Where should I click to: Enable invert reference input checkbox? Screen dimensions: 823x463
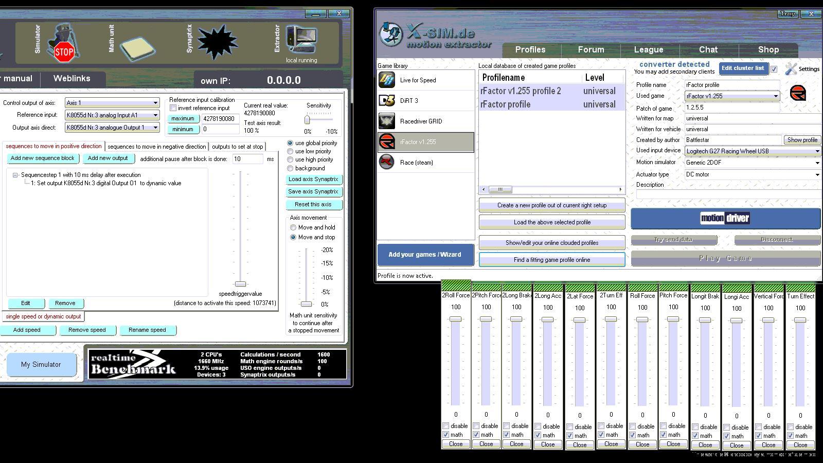click(x=173, y=108)
